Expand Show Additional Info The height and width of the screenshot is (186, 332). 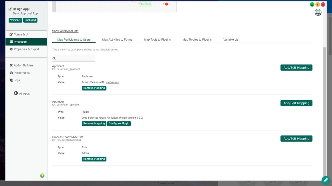tap(65, 31)
